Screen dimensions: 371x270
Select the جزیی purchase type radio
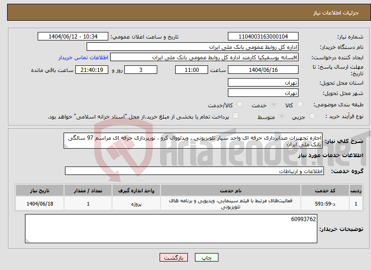click(312, 116)
